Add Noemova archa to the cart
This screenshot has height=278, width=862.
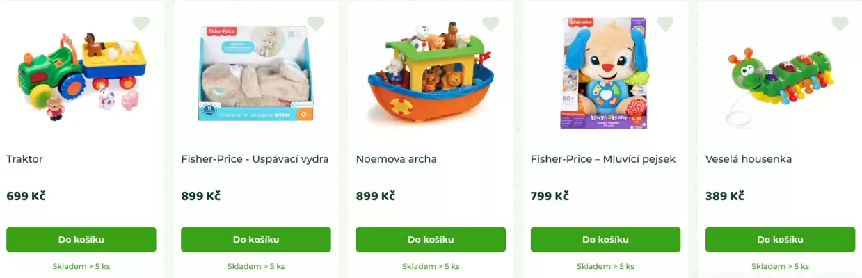point(431,240)
